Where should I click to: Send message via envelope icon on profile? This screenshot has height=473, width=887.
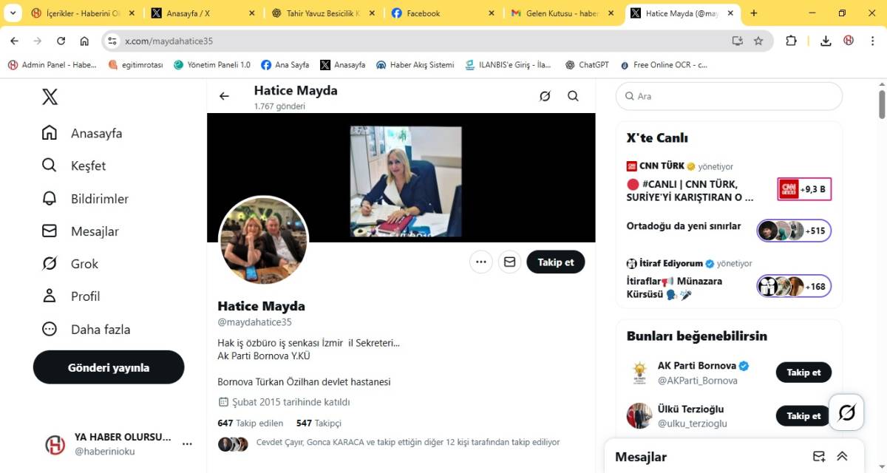[509, 262]
